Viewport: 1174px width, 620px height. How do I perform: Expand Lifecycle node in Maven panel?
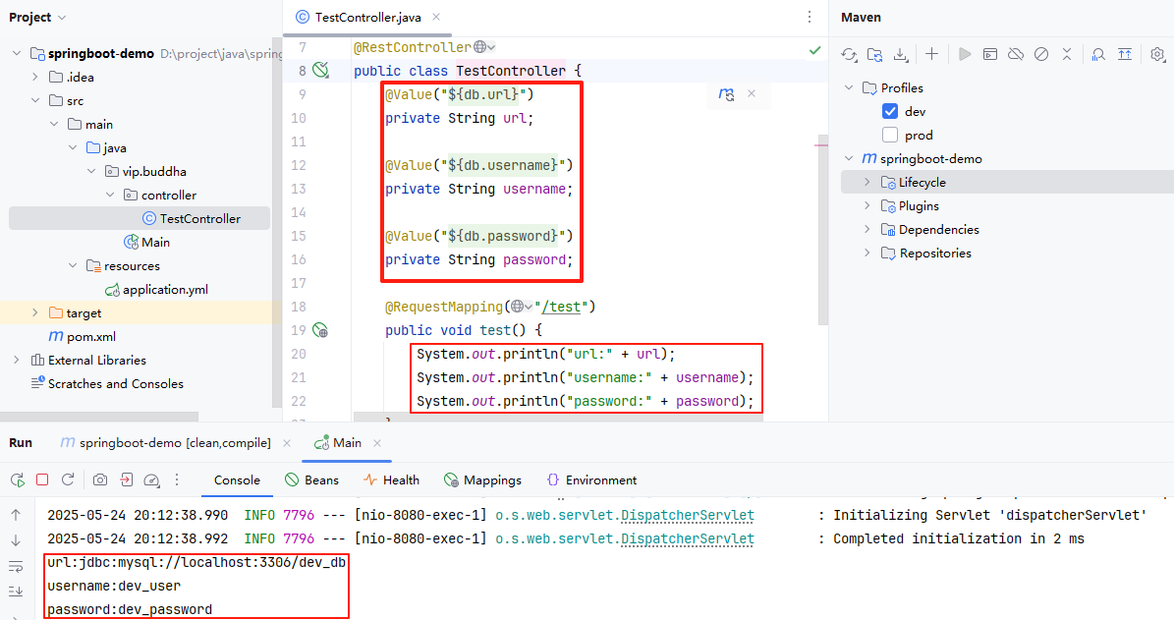[x=867, y=182]
